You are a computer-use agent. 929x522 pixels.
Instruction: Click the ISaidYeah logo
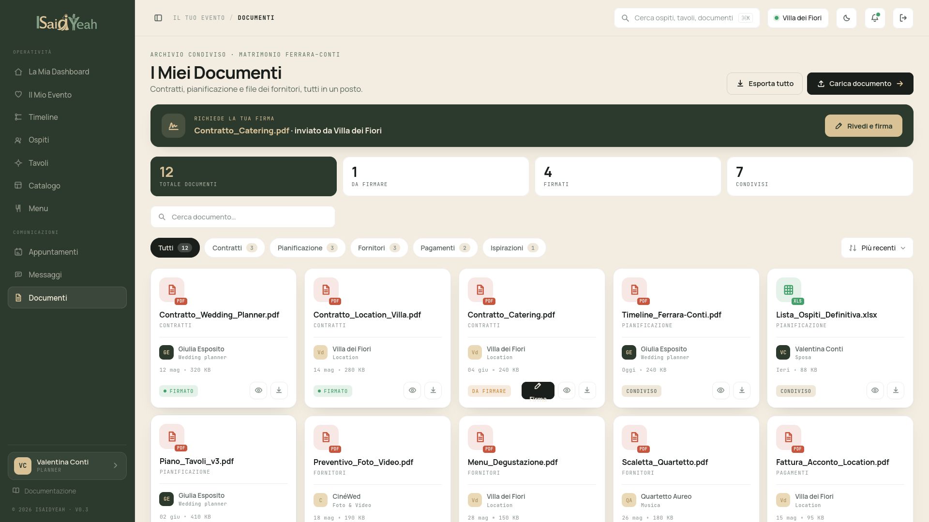[x=67, y=22]
